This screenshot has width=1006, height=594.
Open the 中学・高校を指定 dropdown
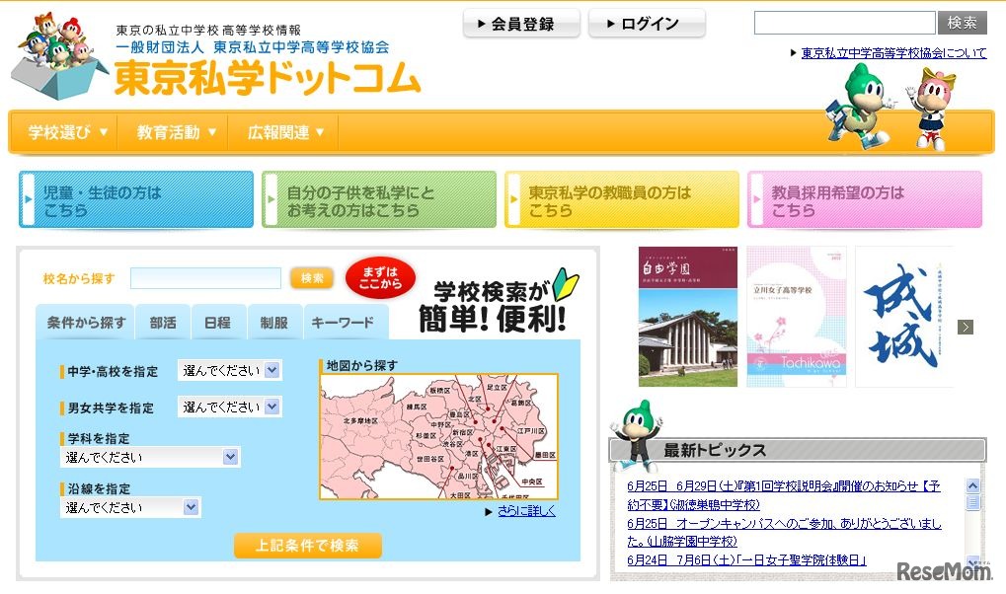230,369
